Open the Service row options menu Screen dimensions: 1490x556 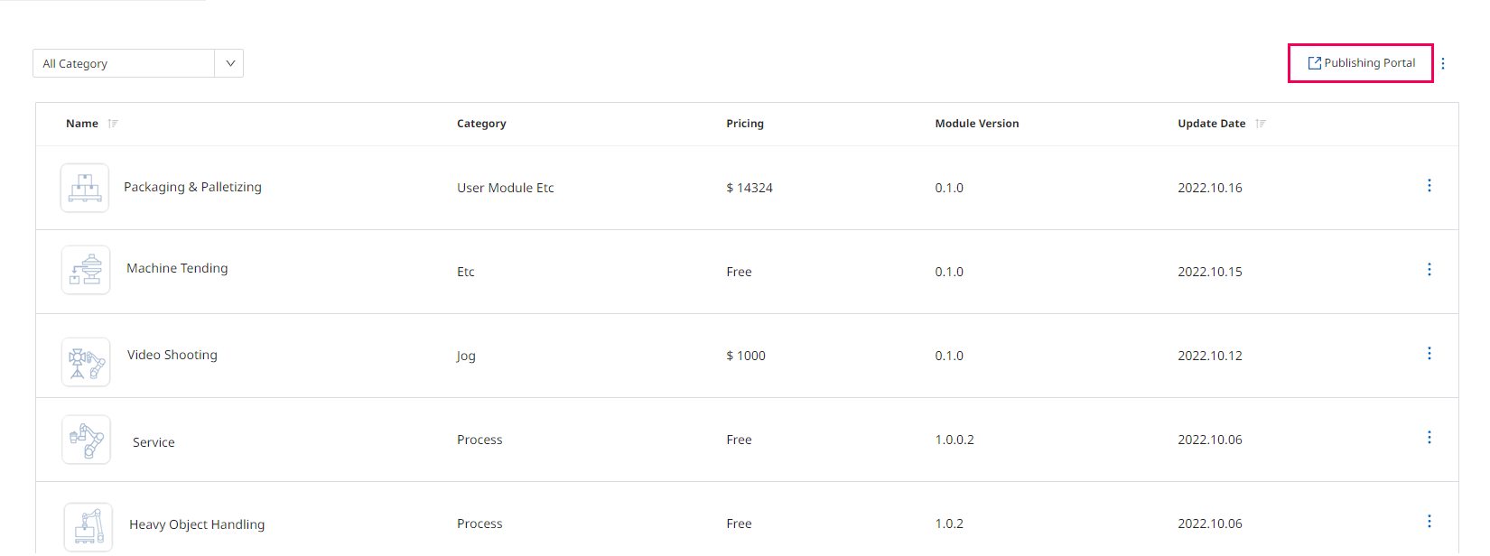1429,437
